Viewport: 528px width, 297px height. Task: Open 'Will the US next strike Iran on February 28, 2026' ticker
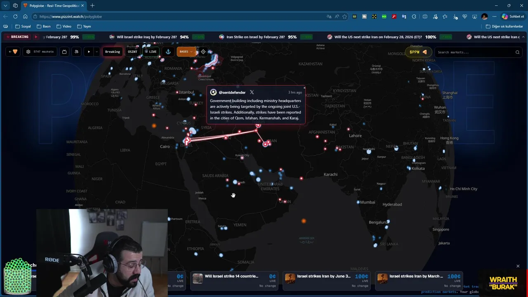pyautogui.click(x=378, y=37)
